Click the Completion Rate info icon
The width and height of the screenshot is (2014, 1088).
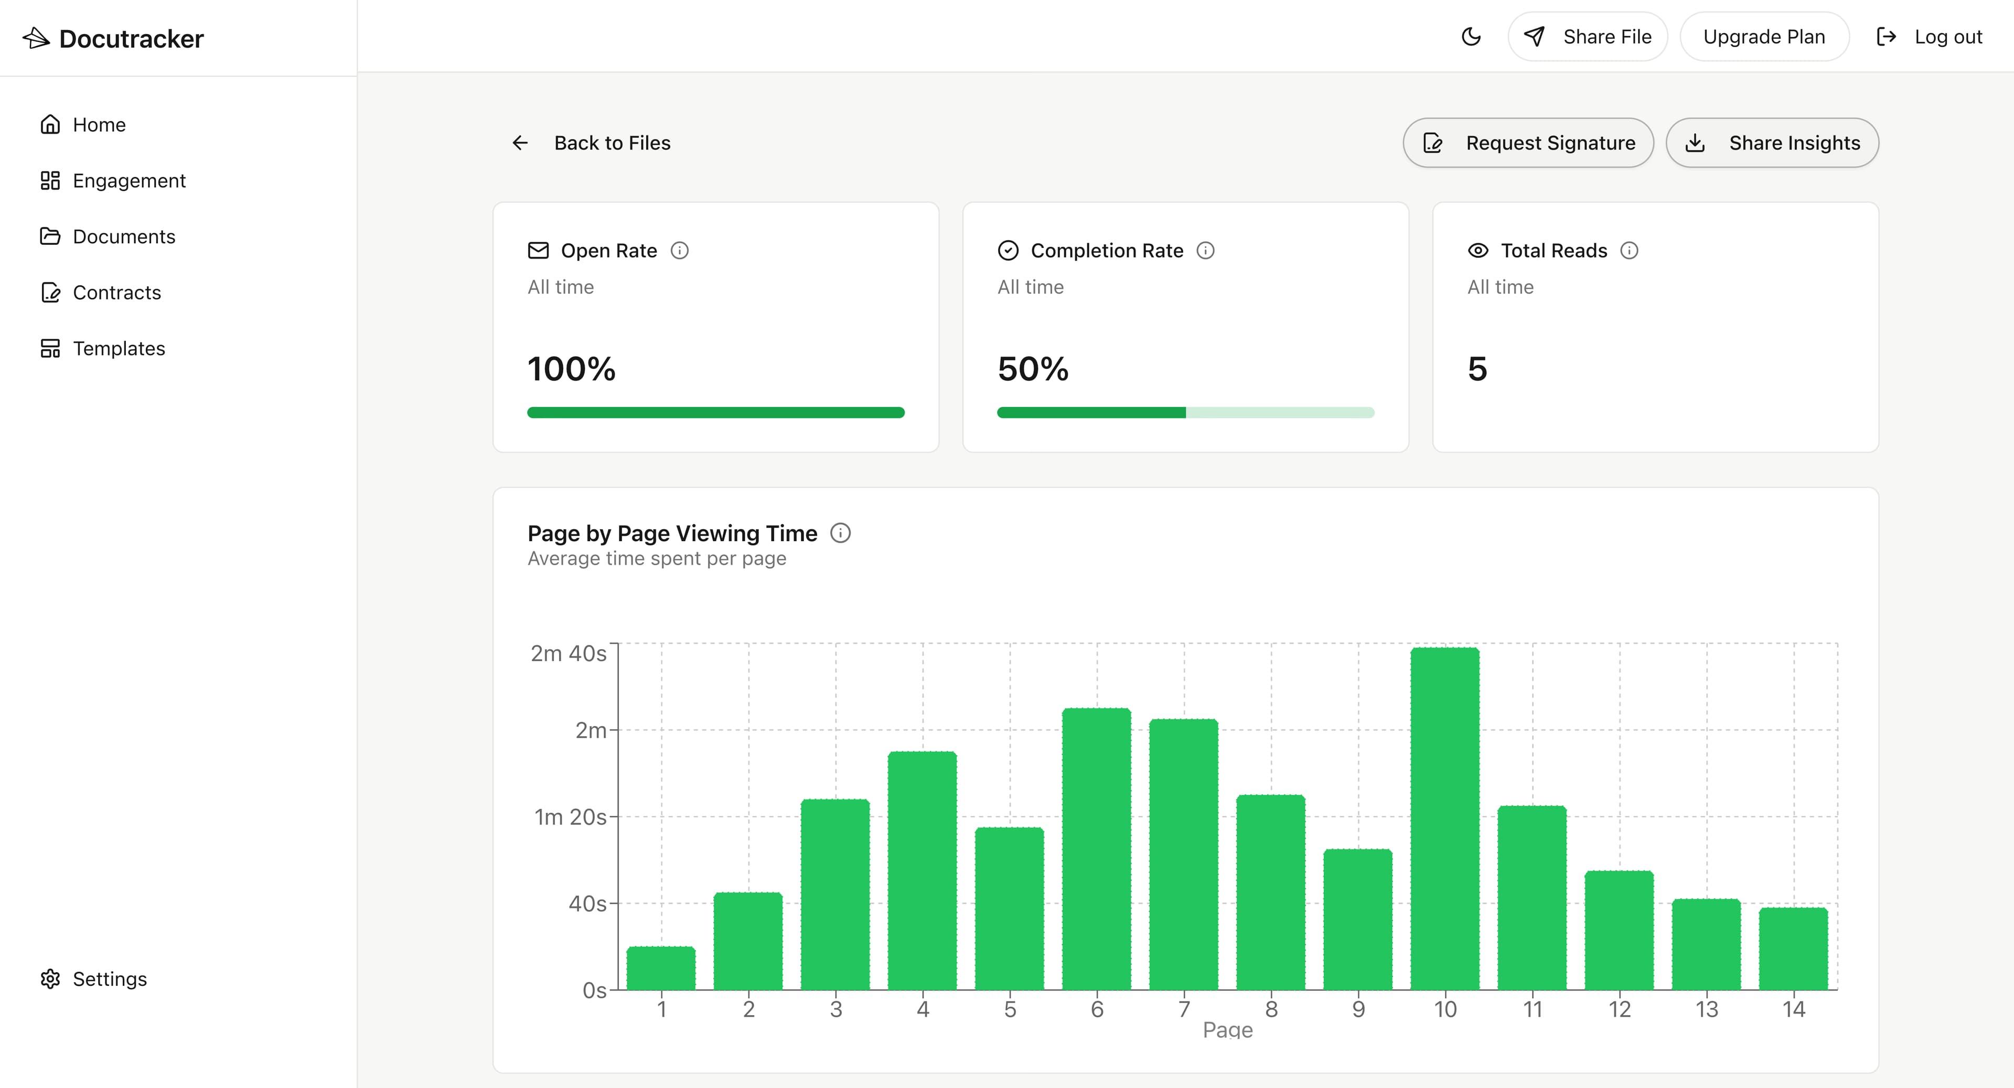1205,250
